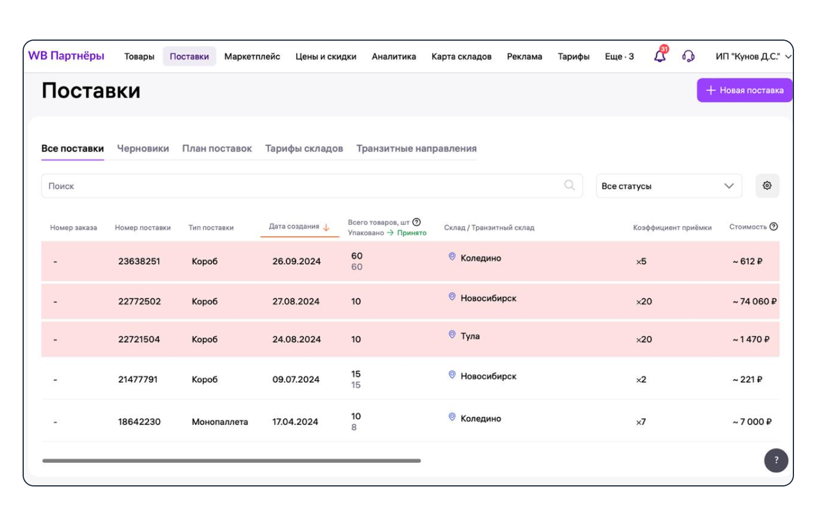Open the Еще · 3 menu

click(619, 56)
